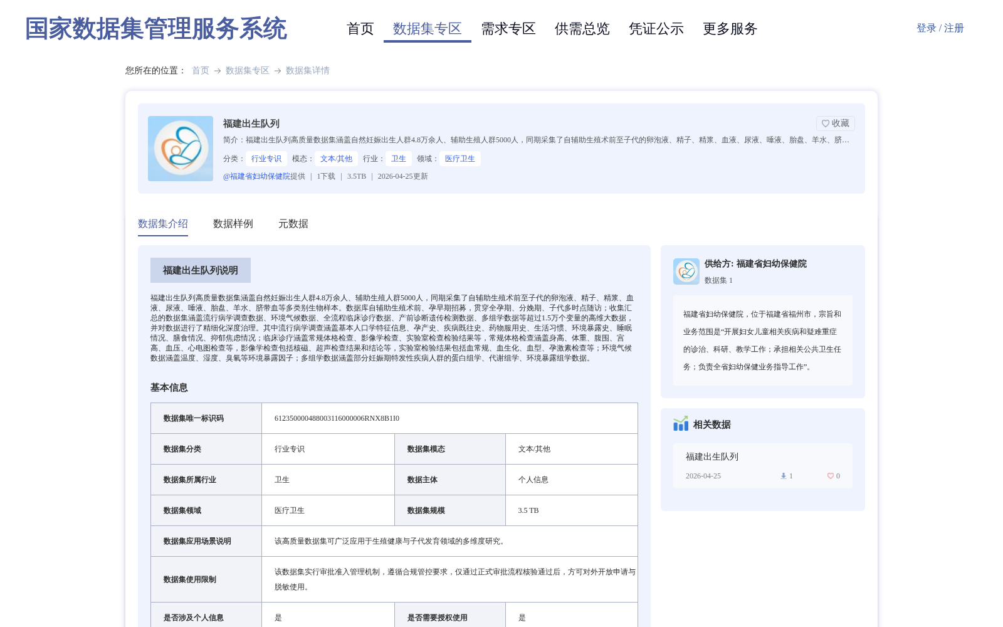Open the 数据集专区 nav menu
The width and height of the screenshot is (1003, 627).
pos(427,29)
